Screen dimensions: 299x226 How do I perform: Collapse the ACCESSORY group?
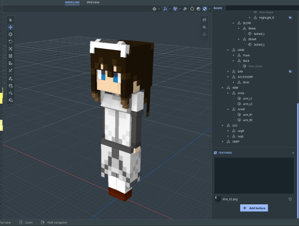click(228, 77)
